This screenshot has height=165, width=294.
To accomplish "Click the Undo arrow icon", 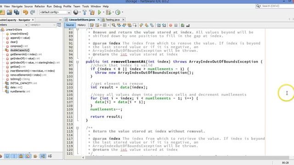I will 25,12.
